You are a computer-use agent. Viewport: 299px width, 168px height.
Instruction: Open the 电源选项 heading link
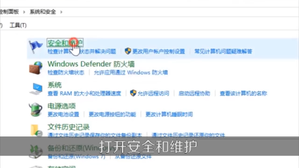61,106
